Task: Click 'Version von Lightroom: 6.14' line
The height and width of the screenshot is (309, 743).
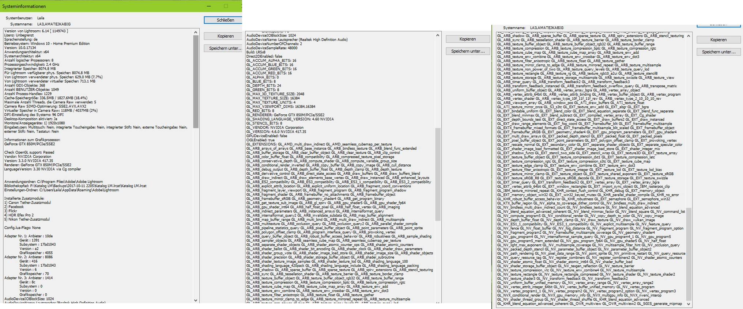Action: [x=36, y=31]
